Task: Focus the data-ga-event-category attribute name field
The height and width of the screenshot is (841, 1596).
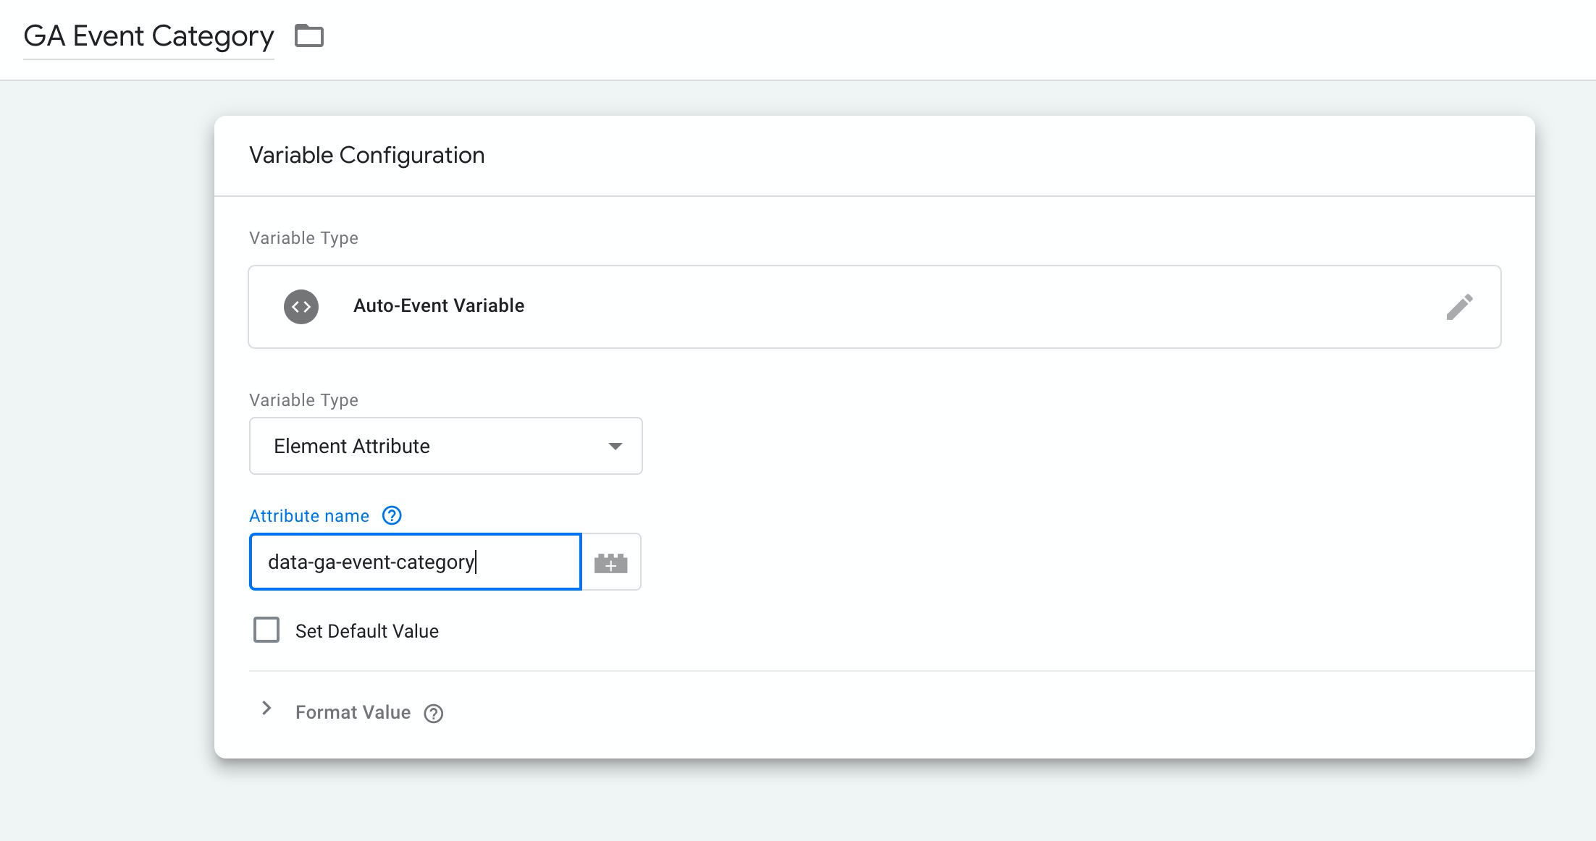Action: point(414,562)
